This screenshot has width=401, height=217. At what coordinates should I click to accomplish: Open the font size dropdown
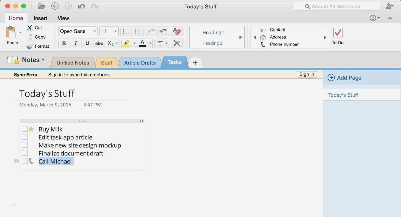pyautogui.click(x=115, y=31)
